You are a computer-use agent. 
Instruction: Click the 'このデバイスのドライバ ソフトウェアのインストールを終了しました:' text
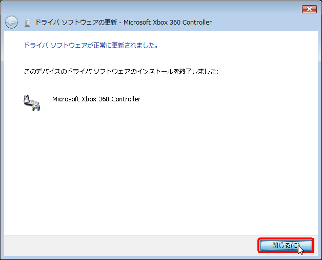point(121,71)
